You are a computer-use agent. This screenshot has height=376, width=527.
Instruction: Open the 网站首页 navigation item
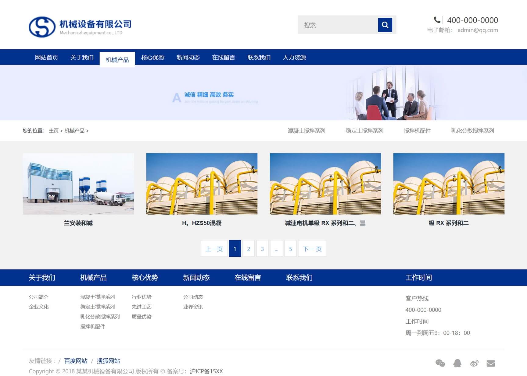click(x=46, y=57)
